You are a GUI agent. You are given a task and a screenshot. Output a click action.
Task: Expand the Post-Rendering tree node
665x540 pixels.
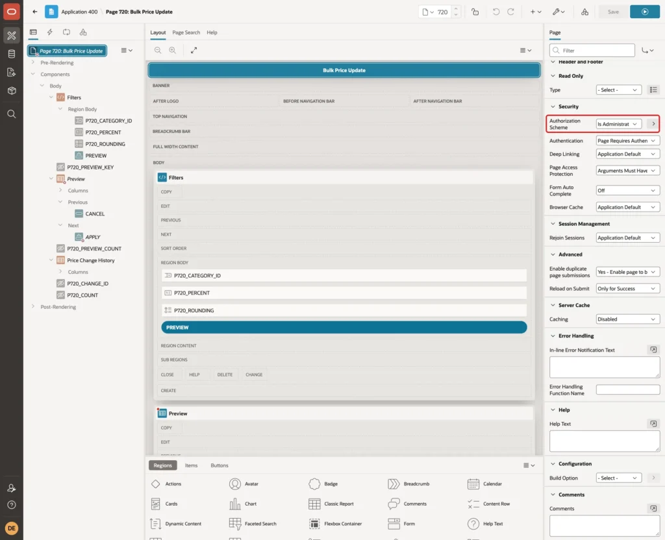(33, 306)
